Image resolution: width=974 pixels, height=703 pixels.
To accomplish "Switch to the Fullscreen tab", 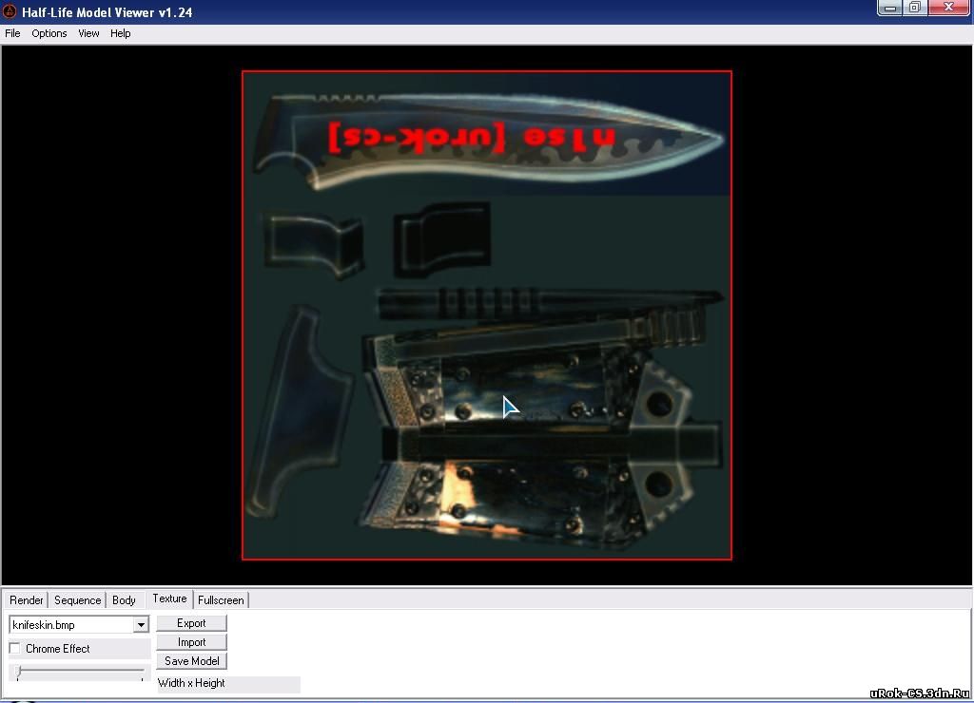I will click(221, 600).
